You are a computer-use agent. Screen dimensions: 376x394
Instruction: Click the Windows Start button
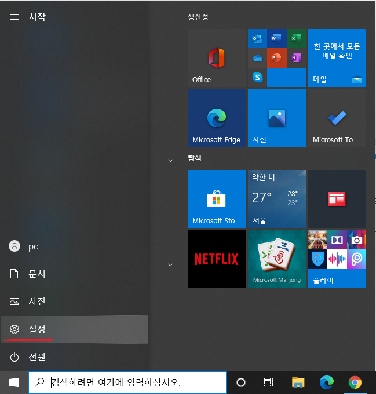[14, 382]
